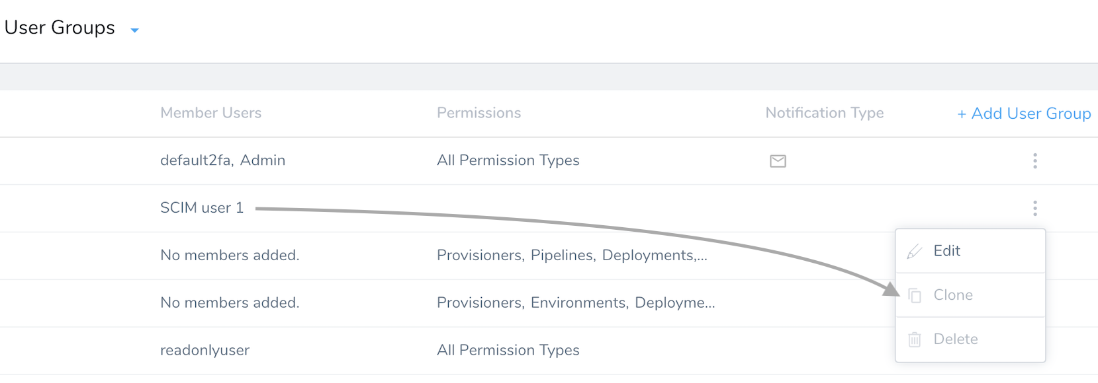
Task: Open the default2fa, Admin member cell
Action: (x=223, y=160)
